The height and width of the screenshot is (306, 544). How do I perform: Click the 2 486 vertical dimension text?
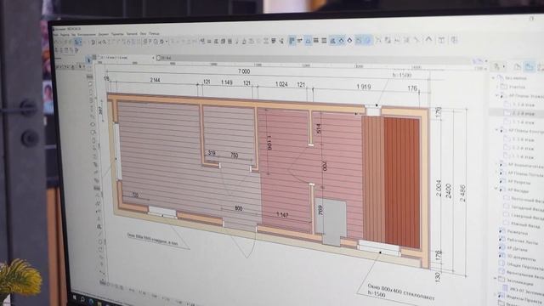(x=462, y=194)
